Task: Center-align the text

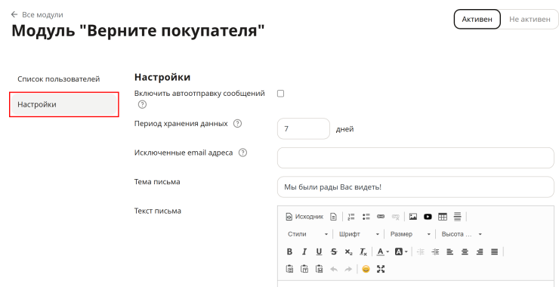Action: (x=465, y=252)
